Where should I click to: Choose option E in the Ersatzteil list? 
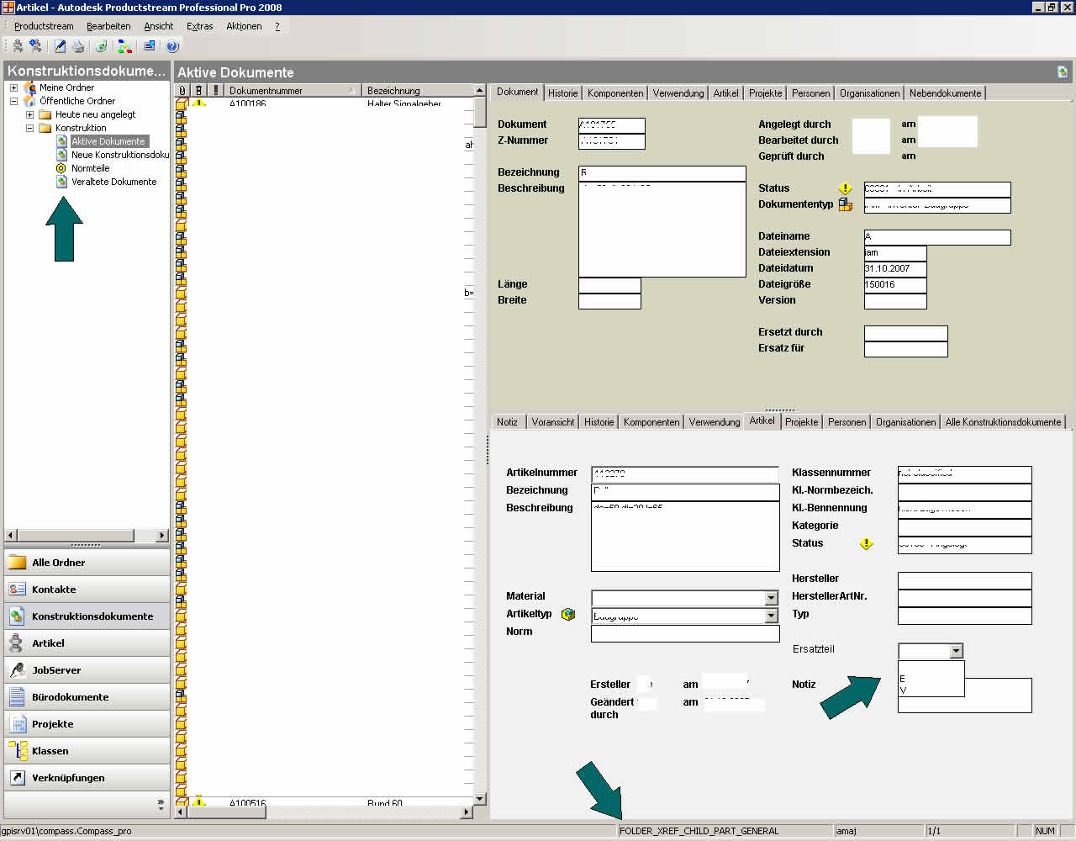pyautogui.click(x=931, y=679)
